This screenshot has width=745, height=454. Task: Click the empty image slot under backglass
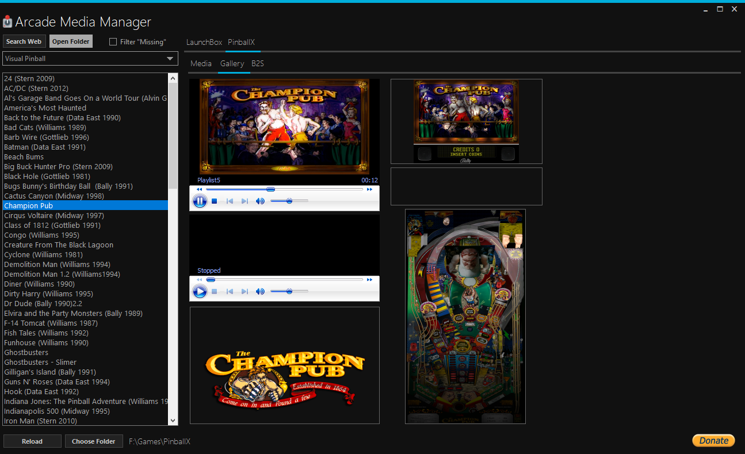click(x=467, y=186)
